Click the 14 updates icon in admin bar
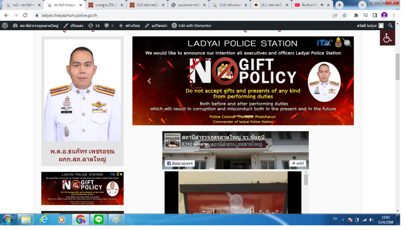This screenshot has width=406, height=230. click(x=94, y=25)
